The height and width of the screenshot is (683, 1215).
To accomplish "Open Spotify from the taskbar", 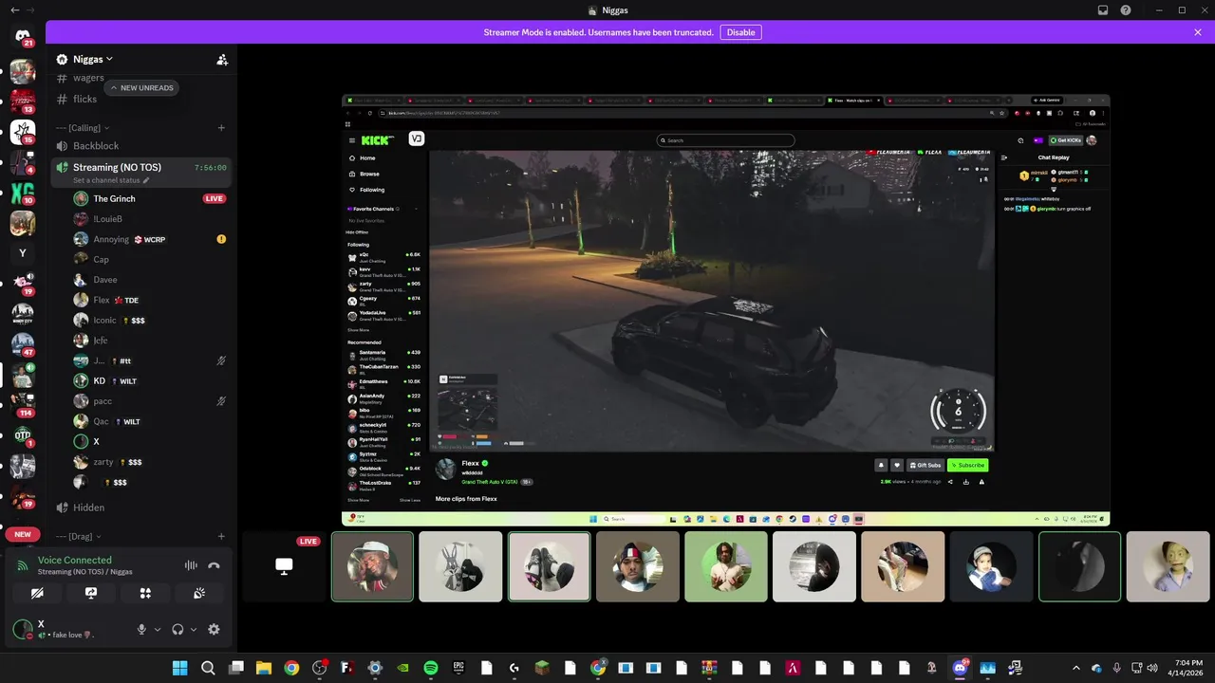I will [431, 668].
